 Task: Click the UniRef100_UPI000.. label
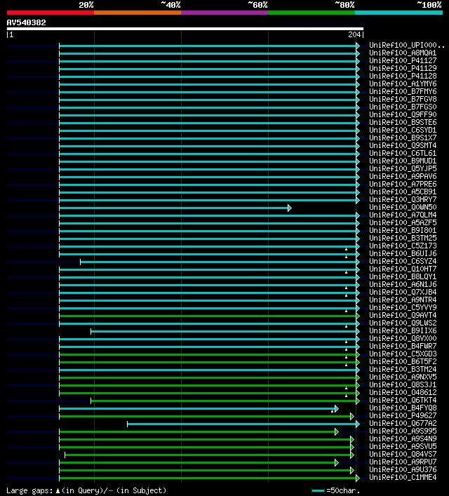tap(407, 45)
